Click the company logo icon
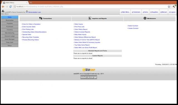This screenshot has height=105, width=178. (3, 11)
